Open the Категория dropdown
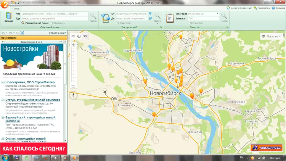The image size is (286, 161). pos(217,14)
